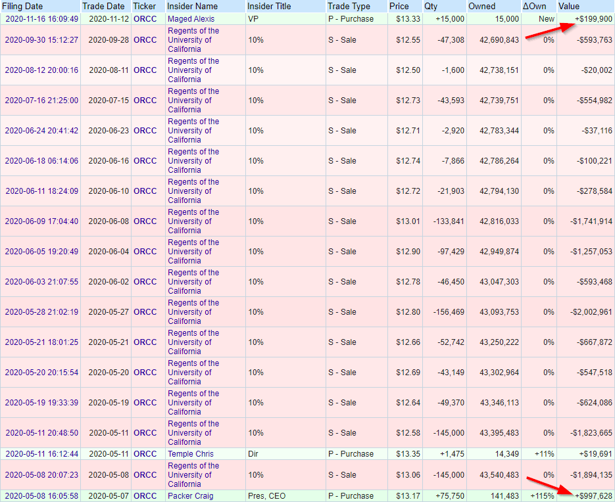Image resolution: width=615 pixels, height=502 pixels.
Task: Open filing dated 2020-06-09 17:04:40
Action: click(x=41, y=221)
